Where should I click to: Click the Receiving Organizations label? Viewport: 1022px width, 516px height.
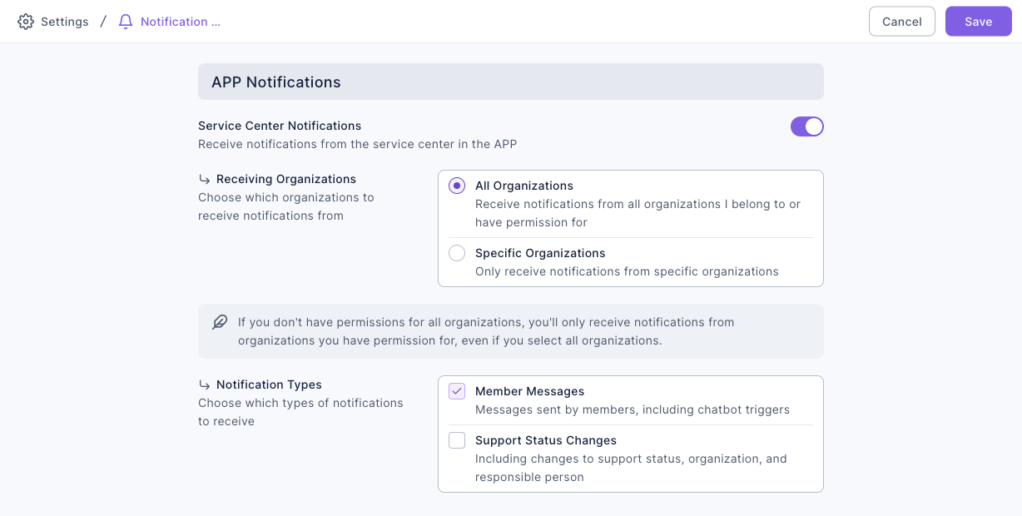pos(286,179)
